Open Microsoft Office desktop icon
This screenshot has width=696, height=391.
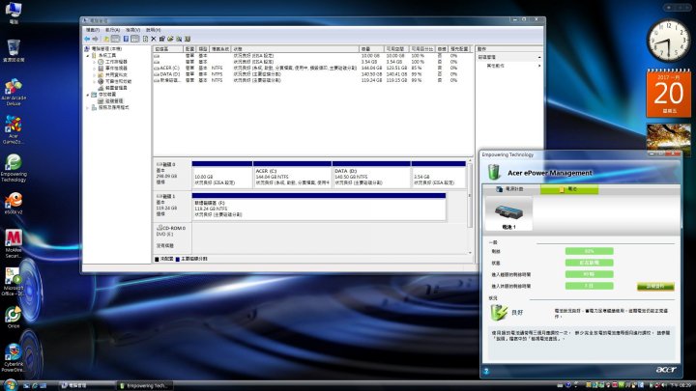click(x=13, y=282)
